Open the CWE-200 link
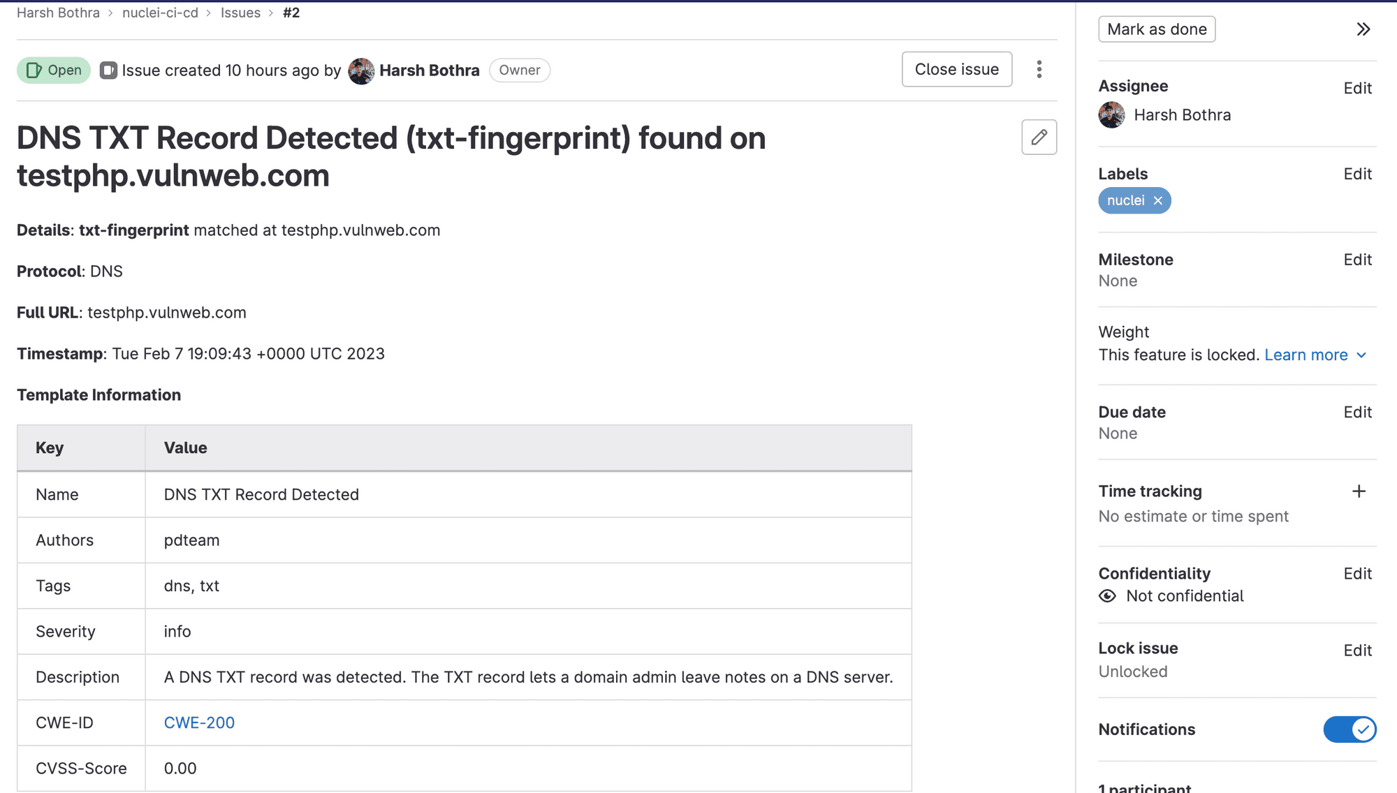Viewport: 1397px width, 793px height. [x=199, y=722]
